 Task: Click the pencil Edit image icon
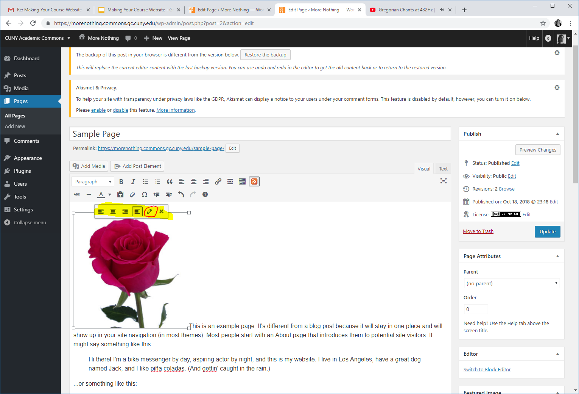[149, 211]
